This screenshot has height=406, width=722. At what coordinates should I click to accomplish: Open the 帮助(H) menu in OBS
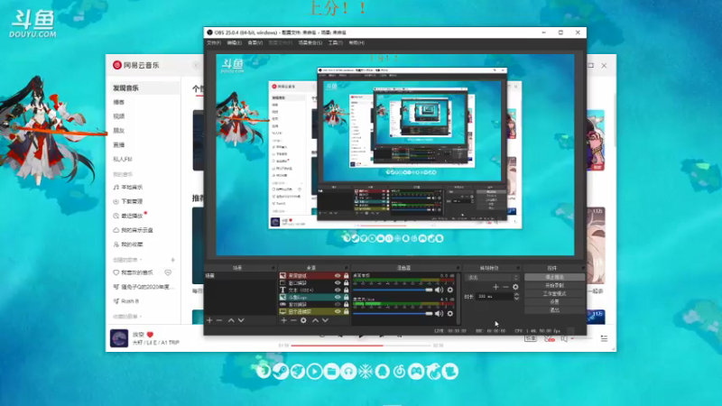point(356,42)
